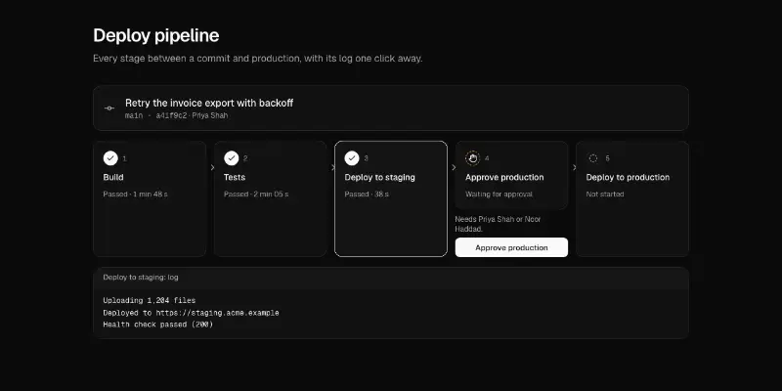
Task: Click the 'Deploy pipeline' page heading
Action: pyautogui.click(x=156, y=35)
